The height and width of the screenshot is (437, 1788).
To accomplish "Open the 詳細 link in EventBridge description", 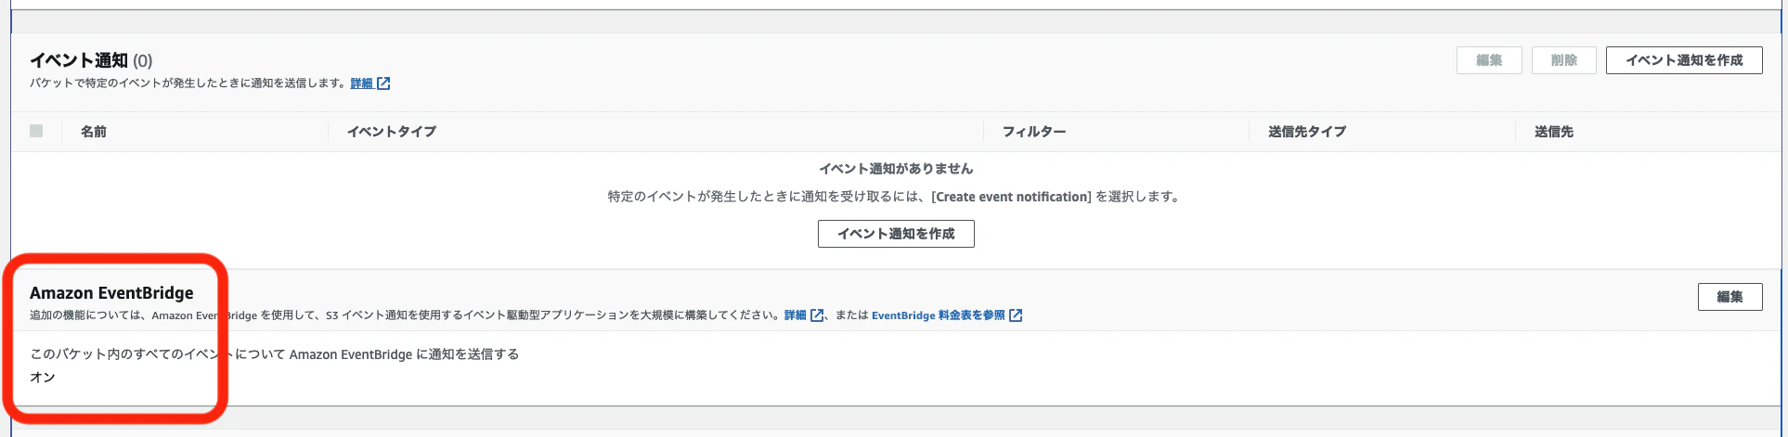I will coord(796,315).
